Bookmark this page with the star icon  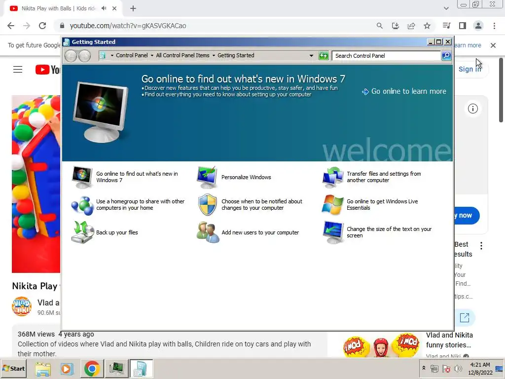click(427, 26)
